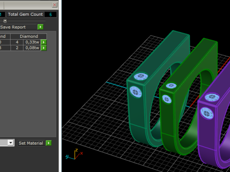The height and width of the screenshot is (172, 230).
Task: Select side gem on green ring
Action: (x=167, y=99)
